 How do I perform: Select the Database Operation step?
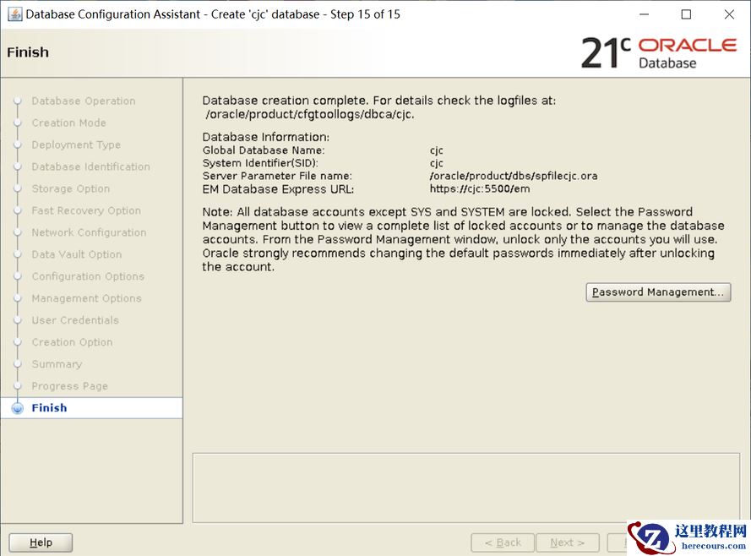pos(84,101)
